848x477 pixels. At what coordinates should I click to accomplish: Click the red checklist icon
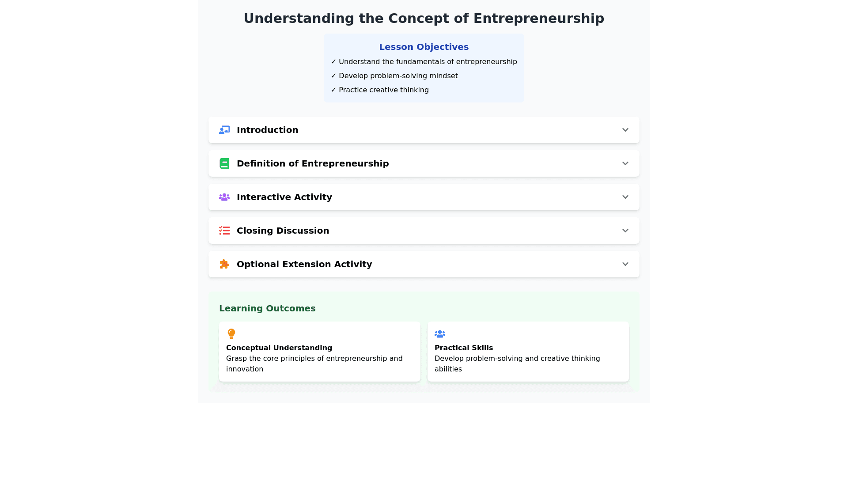point(224,231)
